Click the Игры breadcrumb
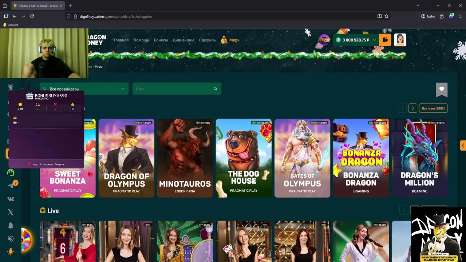 (x=99, y=67)
